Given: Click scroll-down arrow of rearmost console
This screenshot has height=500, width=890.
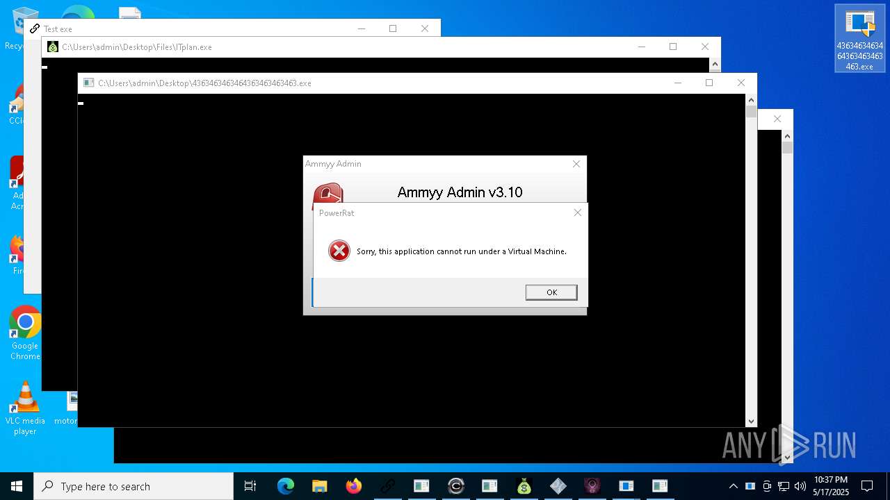Looking at the screenshot, I should coord(787,457).
